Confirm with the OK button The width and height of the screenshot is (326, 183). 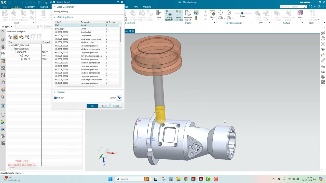(x=92, y=106)
